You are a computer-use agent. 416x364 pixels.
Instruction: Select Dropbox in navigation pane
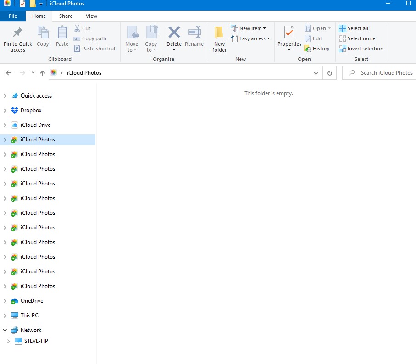(x=31, y=110)
